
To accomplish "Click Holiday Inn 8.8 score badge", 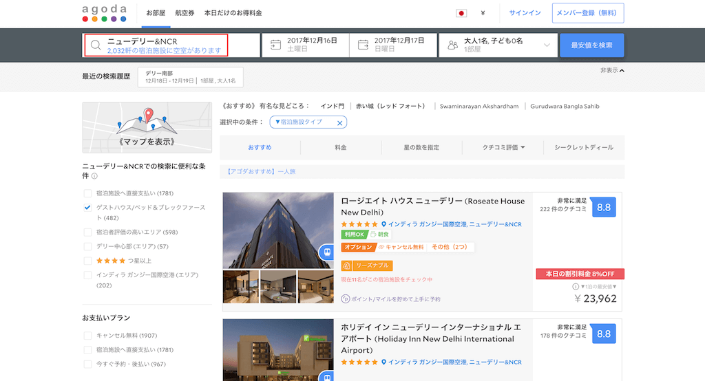I will 603,334.
